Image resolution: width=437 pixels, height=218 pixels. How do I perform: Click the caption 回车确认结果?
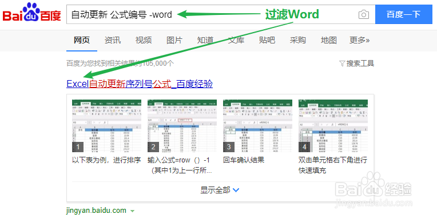(x=244, y=160)
